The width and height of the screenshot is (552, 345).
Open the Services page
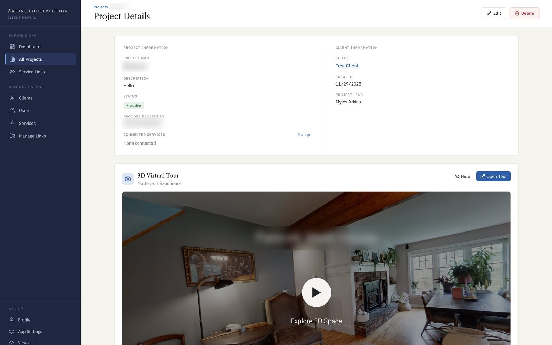pos(40,123)
